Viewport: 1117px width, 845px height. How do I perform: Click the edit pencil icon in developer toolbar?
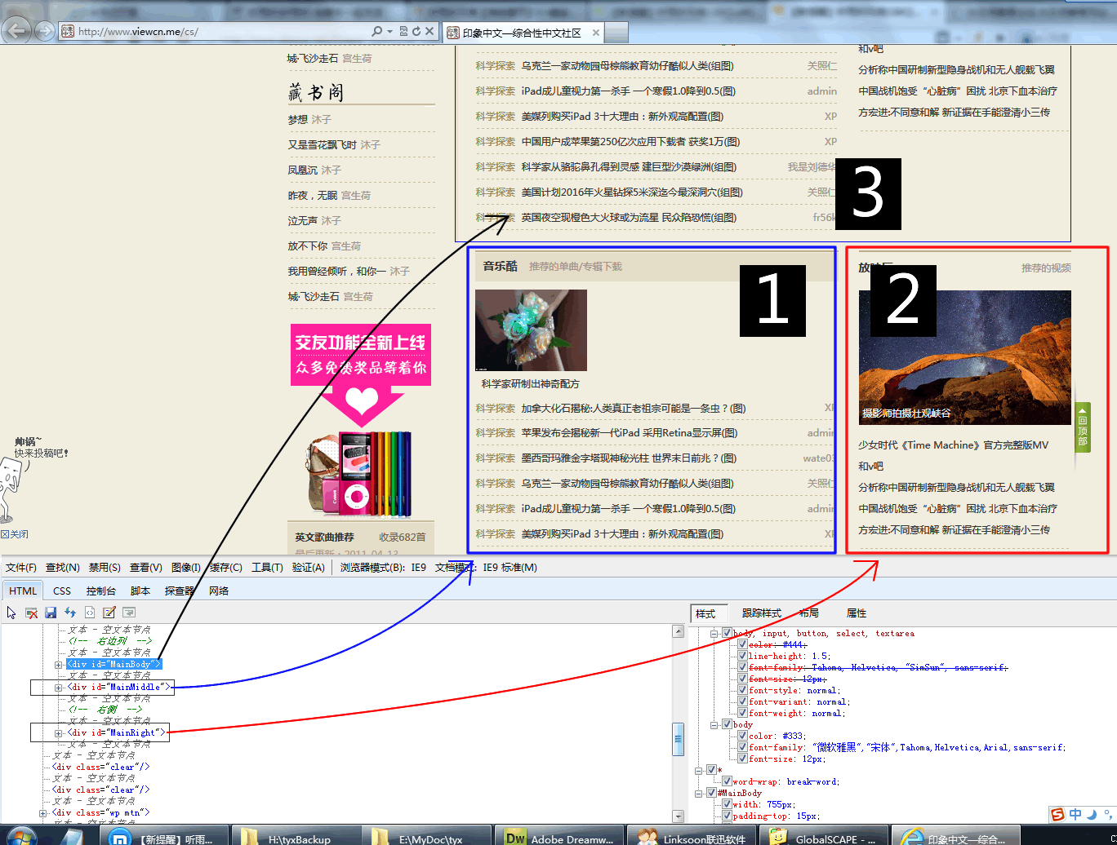click(109, 613)
